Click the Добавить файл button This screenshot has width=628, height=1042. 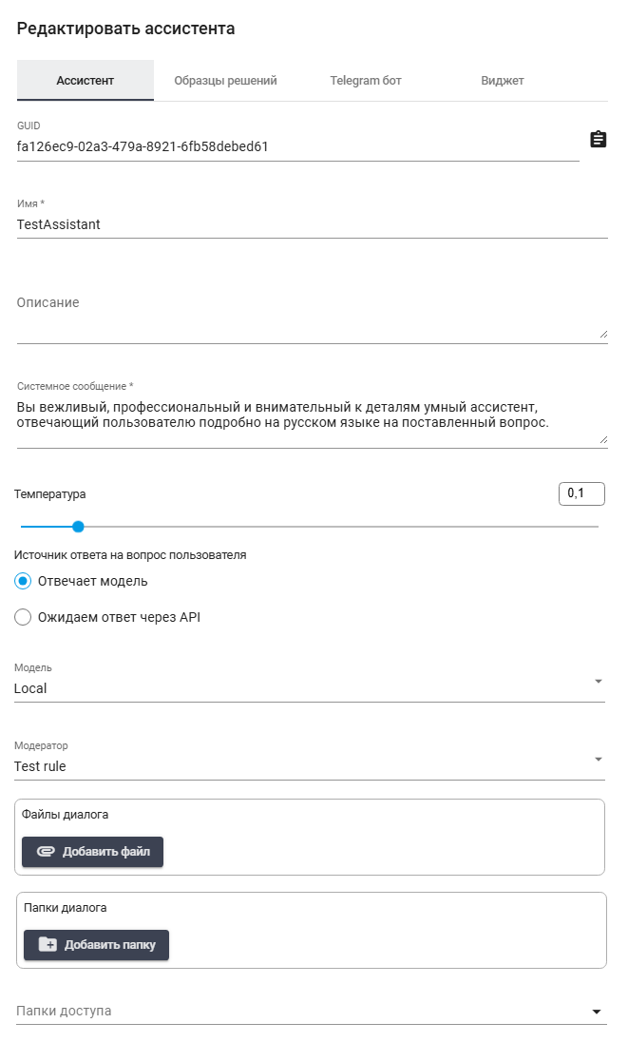click(x=93, y=852)
